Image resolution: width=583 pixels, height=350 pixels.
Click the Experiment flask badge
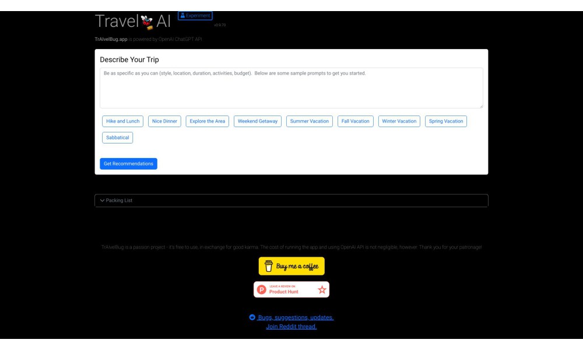click(x=195, y=16)
